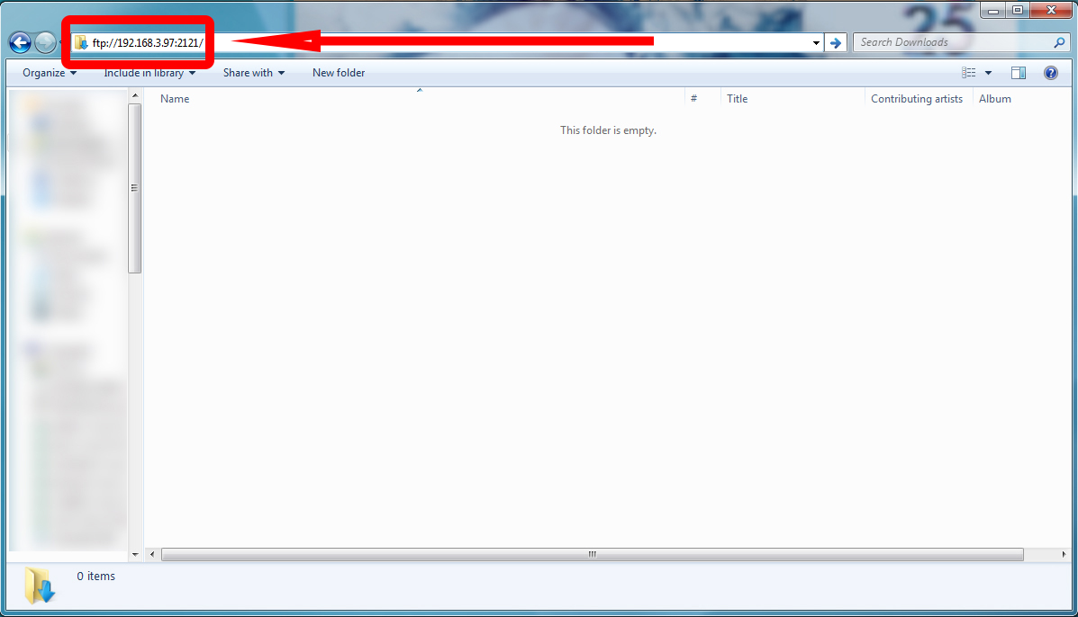Screen dimensions: 1078x617
Task: Expand the address bar history dropdown
Action: click(816, 42)
